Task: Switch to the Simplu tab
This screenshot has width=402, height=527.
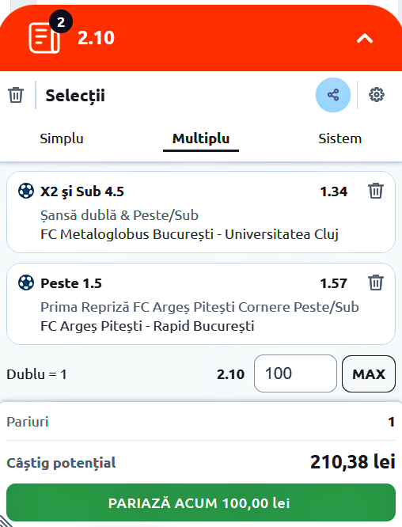Action: click(x=62, y=138)
